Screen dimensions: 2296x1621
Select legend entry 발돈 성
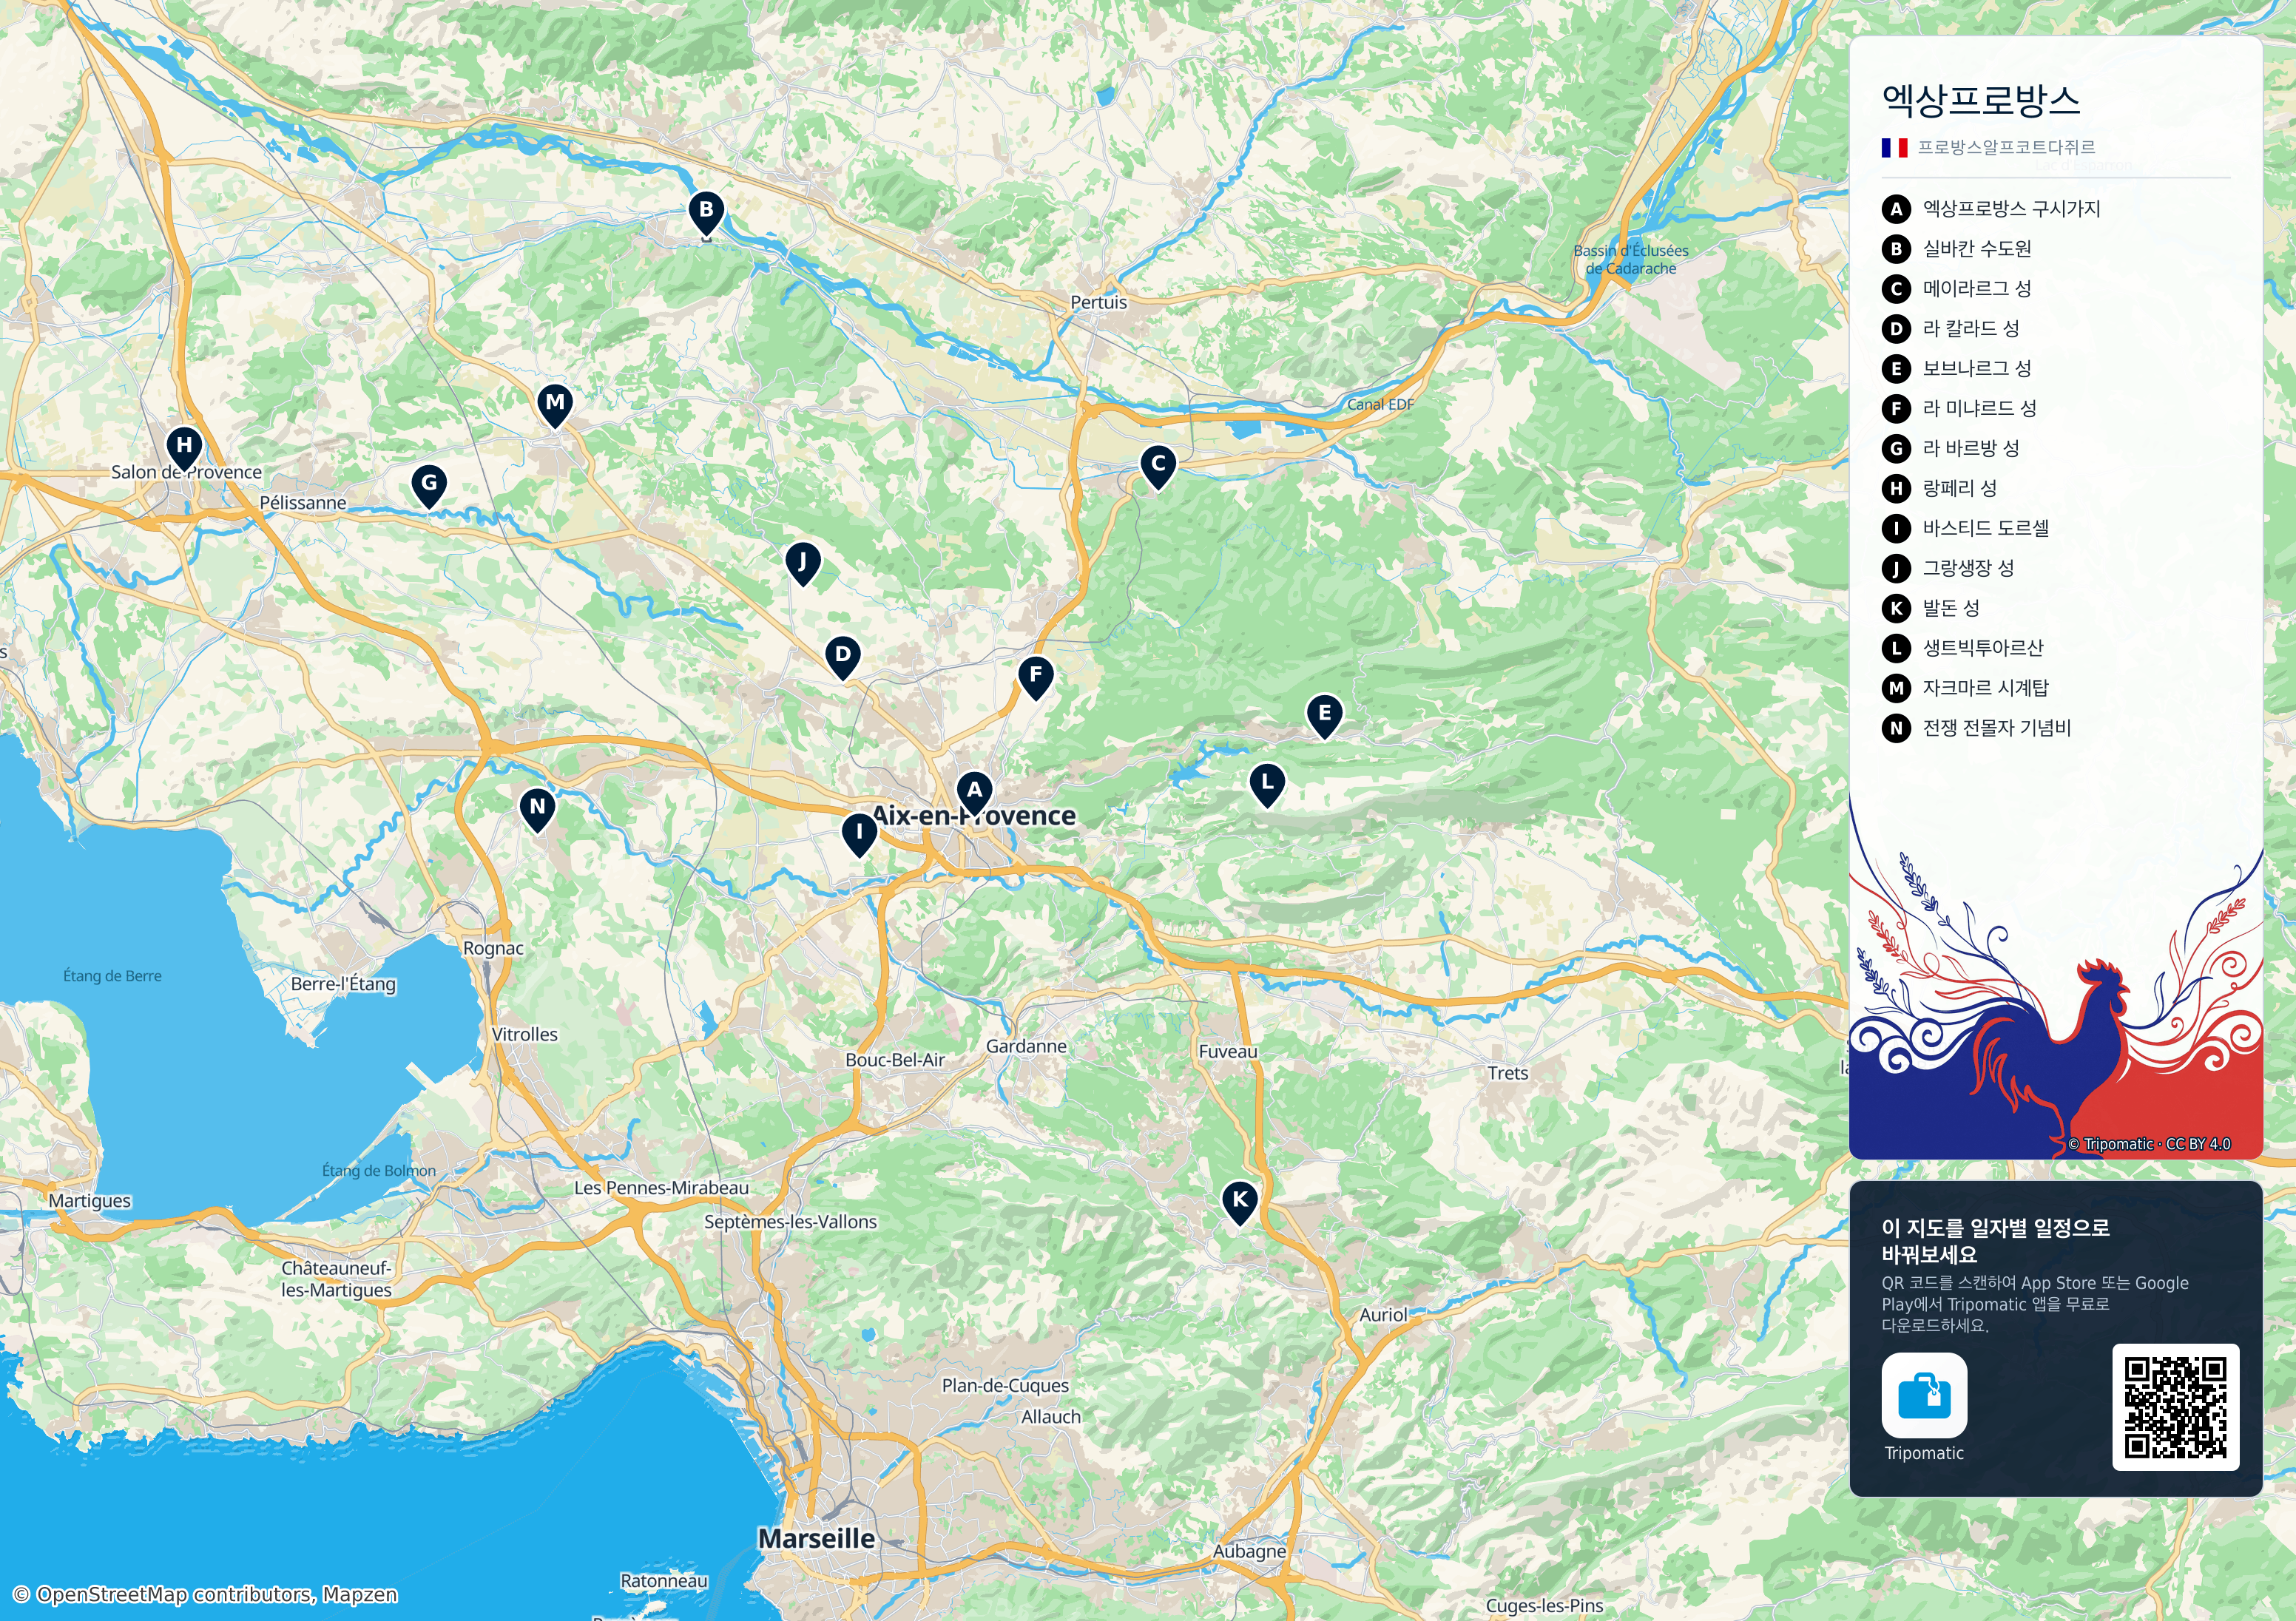1930,608
